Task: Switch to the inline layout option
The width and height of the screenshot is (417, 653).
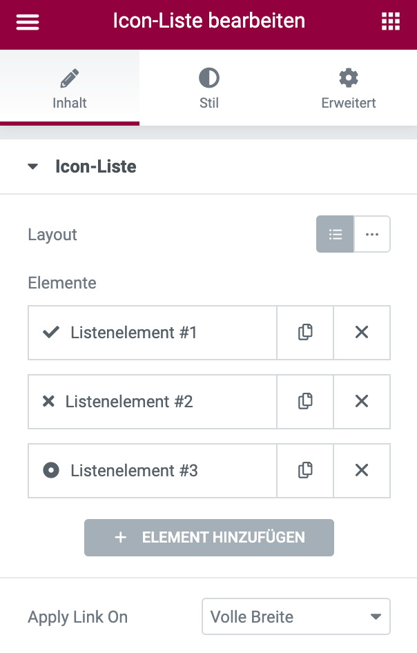Action: point(372,235)
